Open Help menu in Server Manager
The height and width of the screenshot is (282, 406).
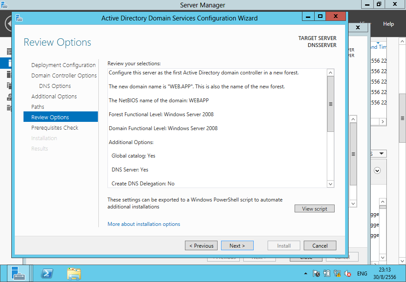[x=389, y=24]
